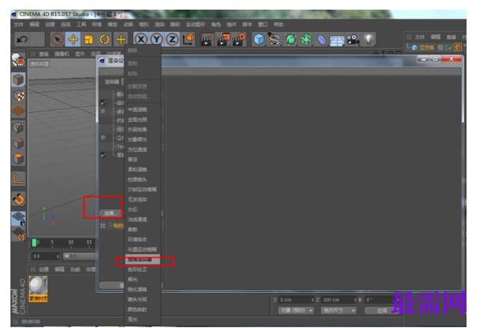Screen dimensions: 481x328
Task: Toggle the last checked render setting checkbox
Action: tap(103, 155)
